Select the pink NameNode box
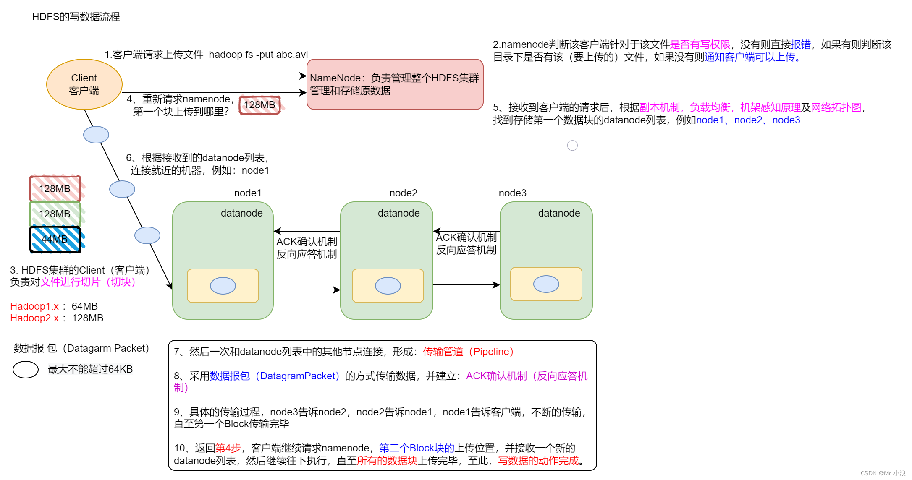The width and height of the screenshot is (912, 480). click(x=395, y=84)
